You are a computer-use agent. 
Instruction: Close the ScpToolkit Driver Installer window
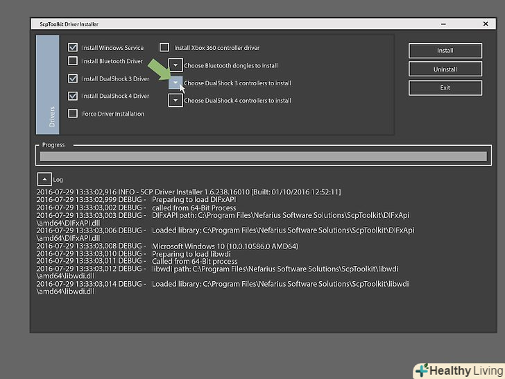(x=486, y=24)
